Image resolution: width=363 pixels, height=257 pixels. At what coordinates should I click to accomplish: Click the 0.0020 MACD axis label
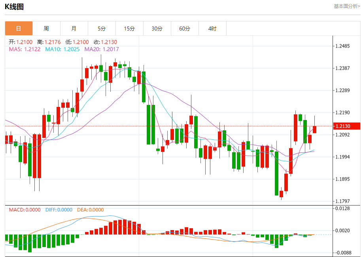342,230
